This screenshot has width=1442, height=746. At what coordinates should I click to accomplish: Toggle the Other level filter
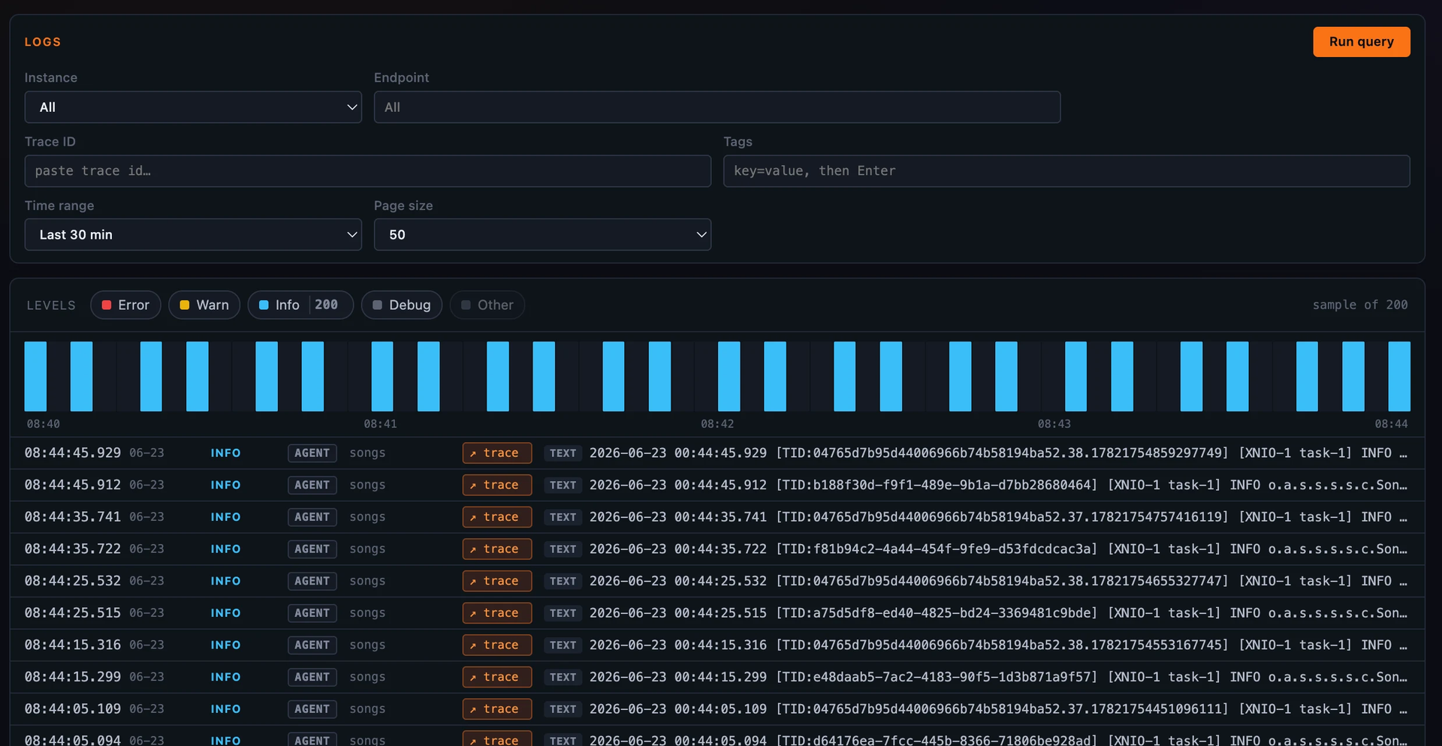coord(487,305)
